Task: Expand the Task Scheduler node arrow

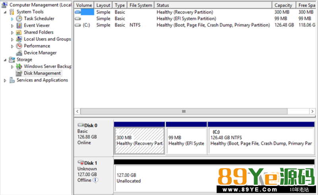Action: [x=12, y=19]
